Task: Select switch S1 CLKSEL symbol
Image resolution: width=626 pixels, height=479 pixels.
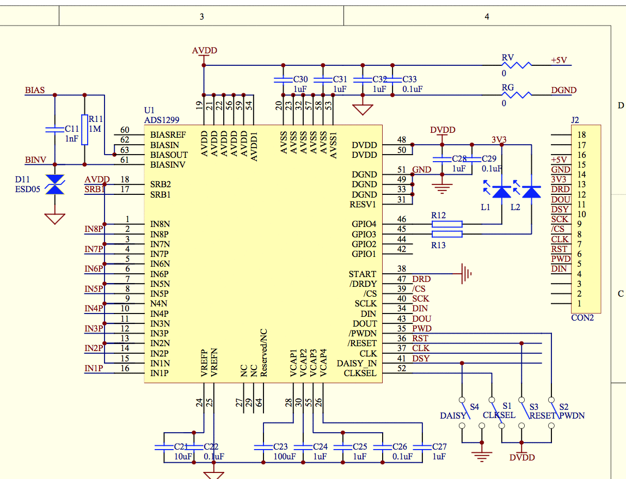Action: pyautogui.click(x=496, y=413)
